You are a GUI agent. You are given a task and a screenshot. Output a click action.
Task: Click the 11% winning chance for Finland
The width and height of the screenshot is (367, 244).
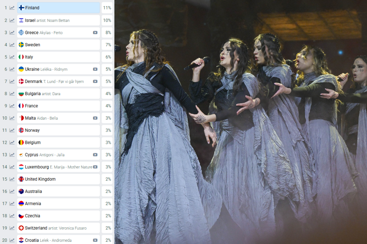click(x=107, y=8)
